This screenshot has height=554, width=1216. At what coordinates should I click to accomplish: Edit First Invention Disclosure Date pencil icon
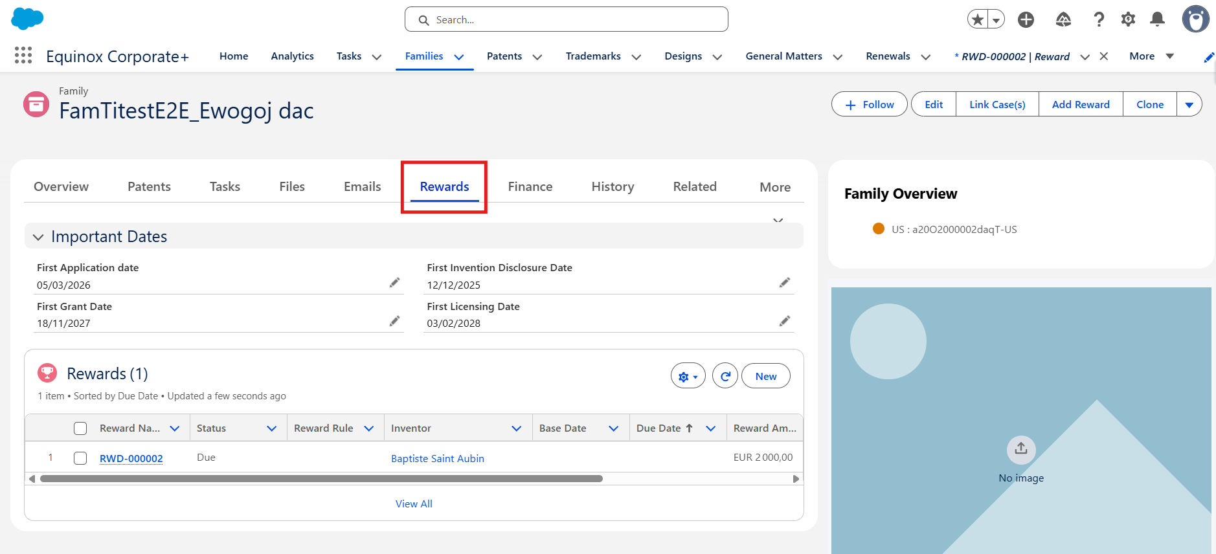[785, 283]
